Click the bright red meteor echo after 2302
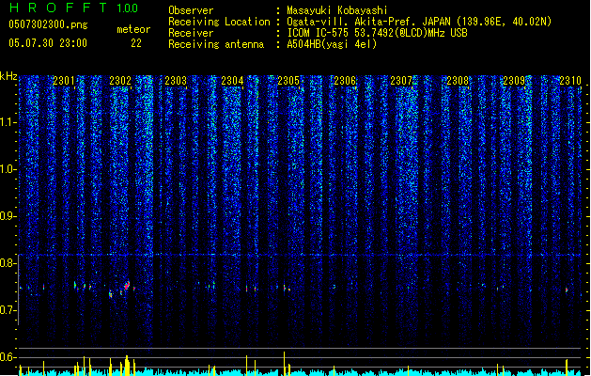 (x=127, y=286)
